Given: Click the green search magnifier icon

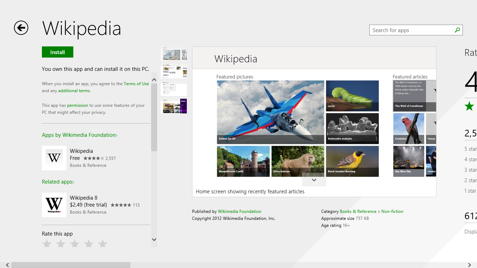Looking at the screenshot, I should point(457,30).
